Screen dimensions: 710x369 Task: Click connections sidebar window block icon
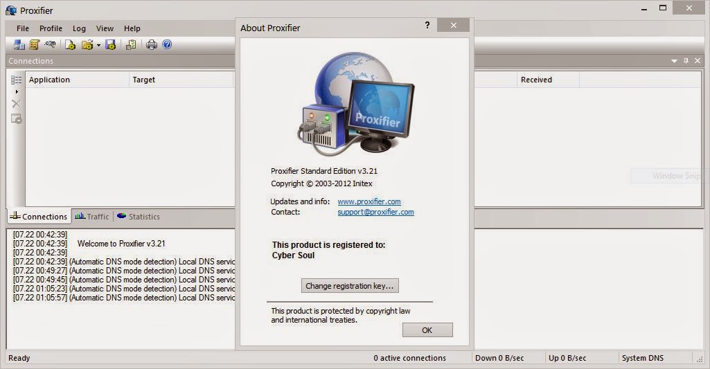click(17, 118)
